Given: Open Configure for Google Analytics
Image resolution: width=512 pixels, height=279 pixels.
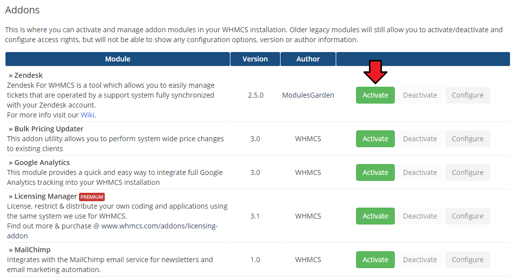Looking at the screenshot, I should pyautogui.click(x=468, y=172).
